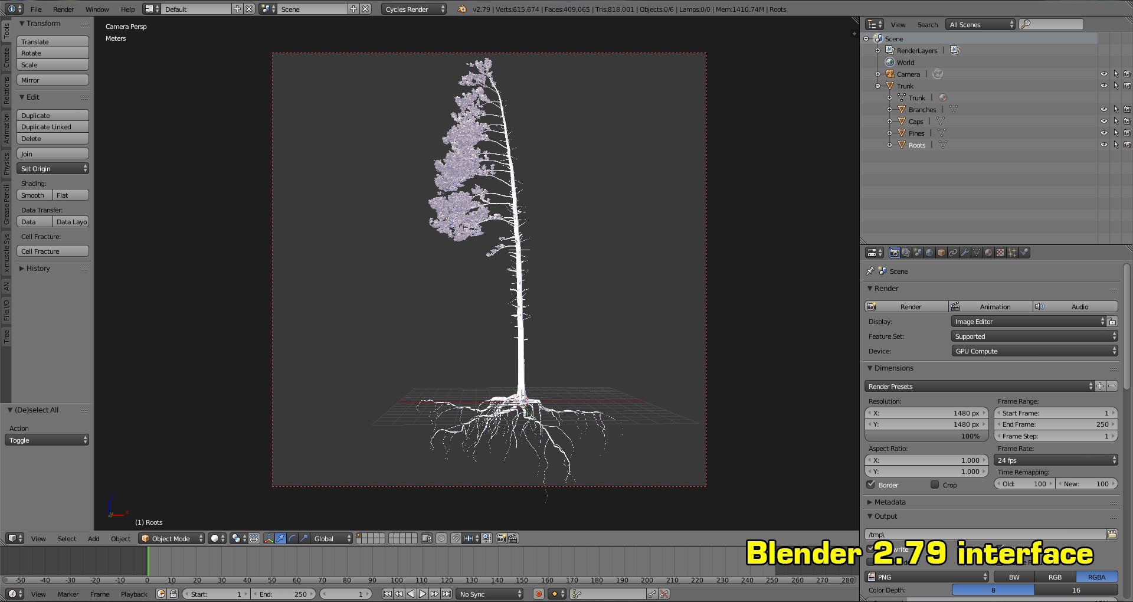Image resolution: width=1133 pixels, height=602 pixels.
Task: Click the pin icon beside Scene
Action: tap(870, 271)
